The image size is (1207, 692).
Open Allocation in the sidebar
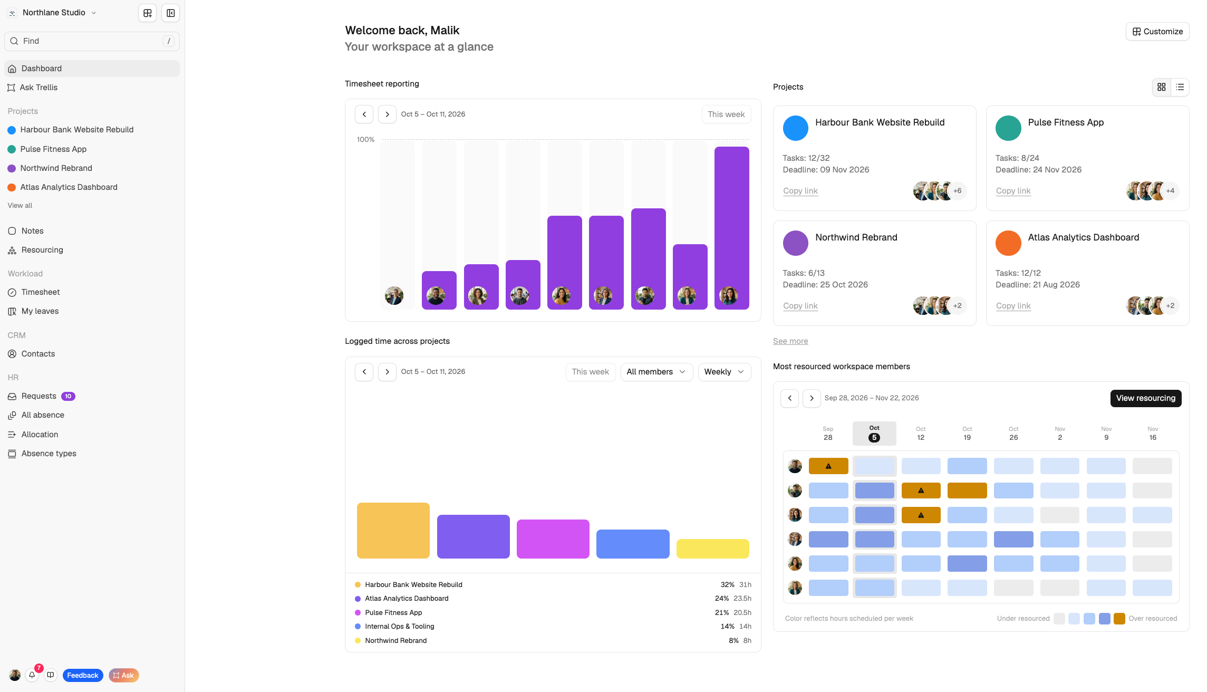tap(92, 435)
